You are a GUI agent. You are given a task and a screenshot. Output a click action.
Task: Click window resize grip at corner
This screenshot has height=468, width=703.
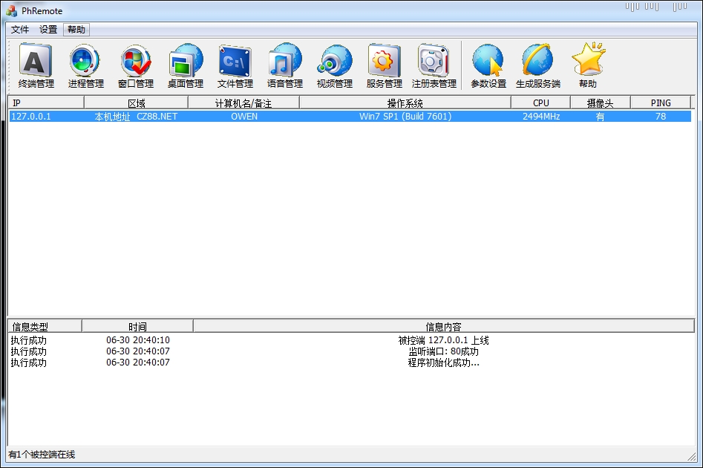coord(692,456)
